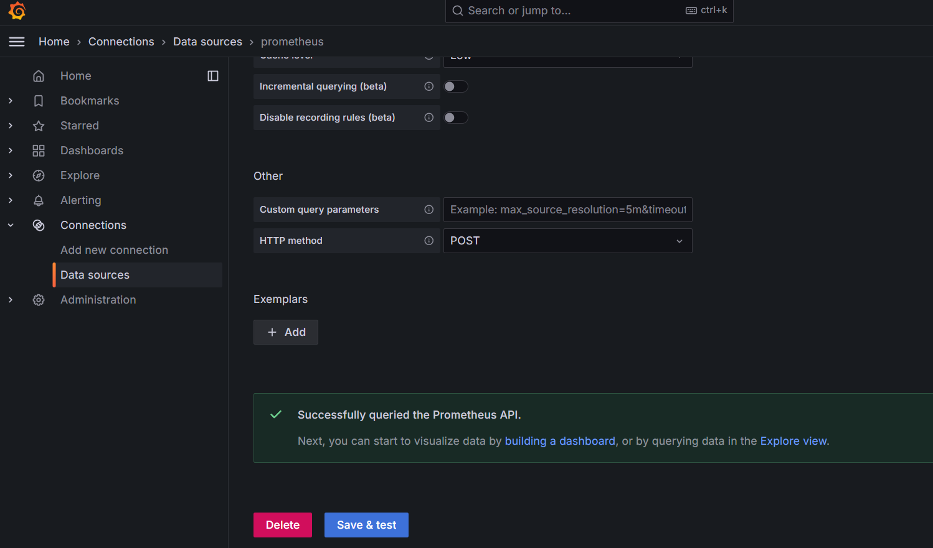Viewport: 933px width, 548px height.
Task: Toggle Disable recording rules switch
Action: point(455,118)
